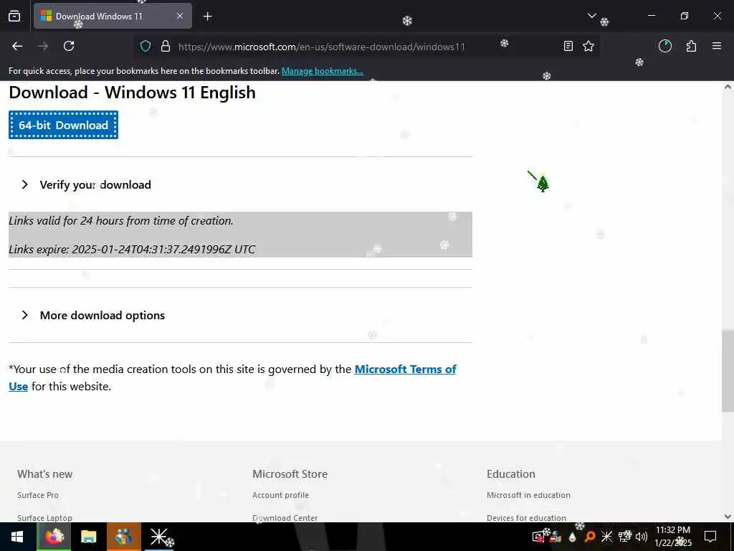This screenshot has width=734, height=551.
Task: Click the Surface Pro footer link
Action: pos(38,495)
